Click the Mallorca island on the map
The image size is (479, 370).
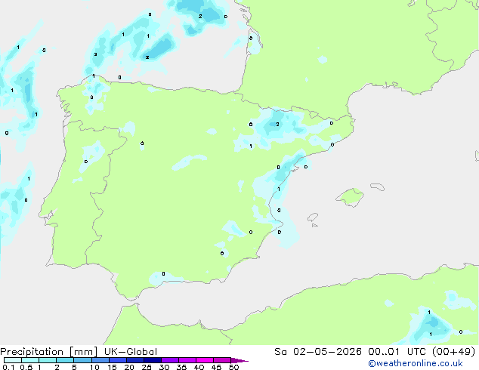coord(350,197)
